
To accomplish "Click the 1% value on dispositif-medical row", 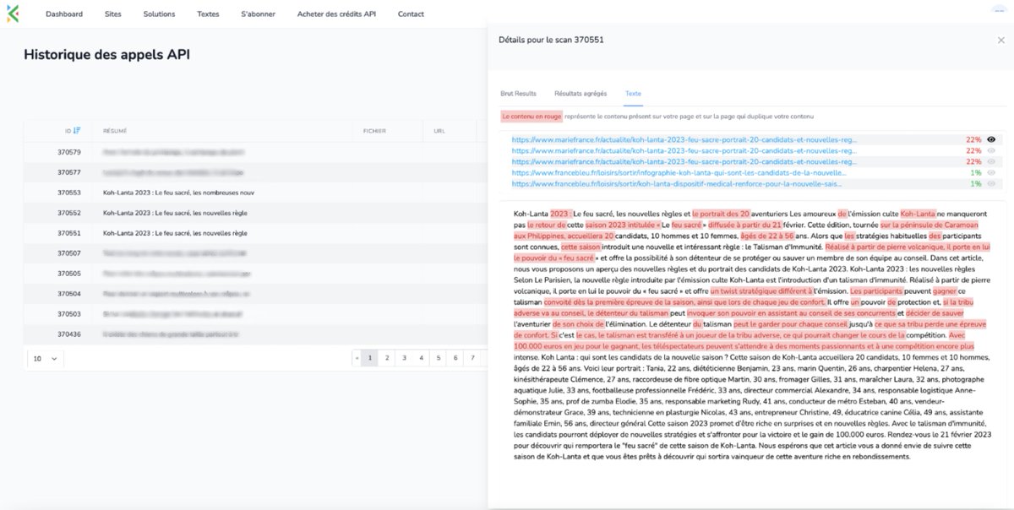I will [975, 183].
